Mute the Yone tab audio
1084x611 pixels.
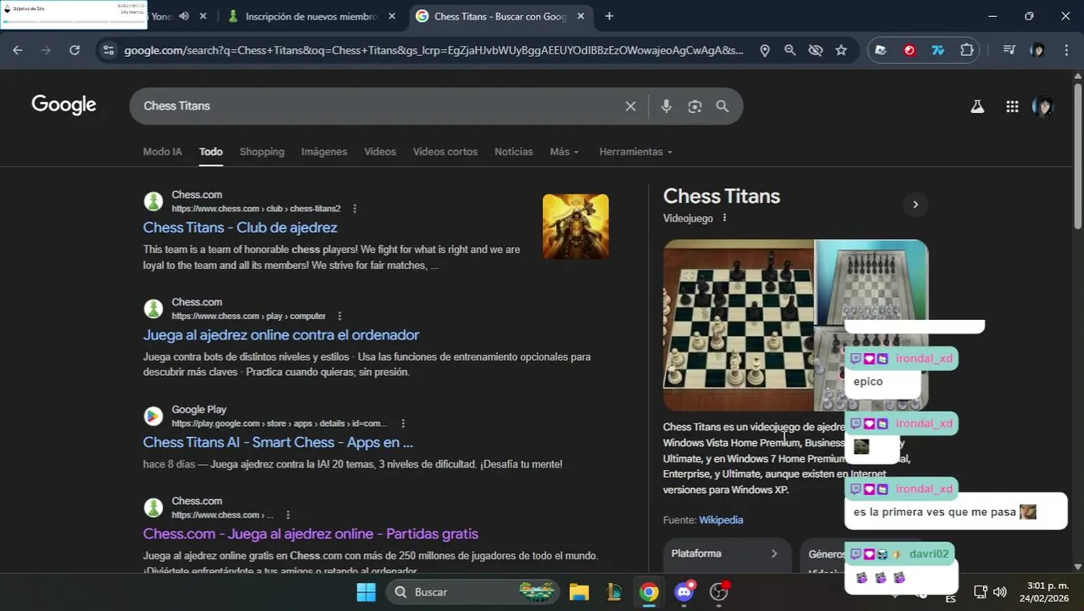(x=184, y=16)
